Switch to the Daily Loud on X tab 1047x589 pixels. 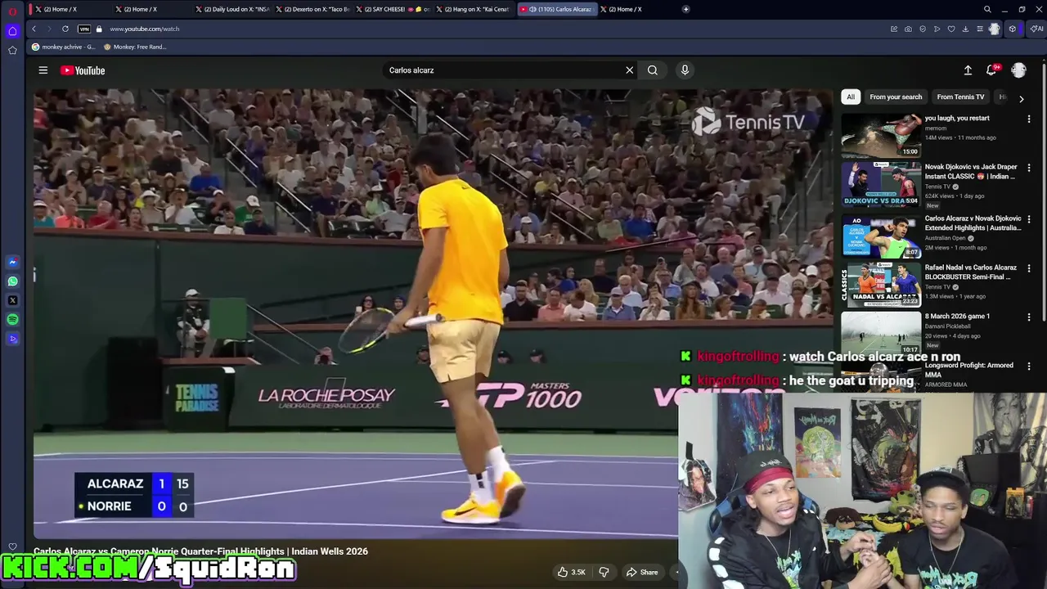tap(231, 9)
